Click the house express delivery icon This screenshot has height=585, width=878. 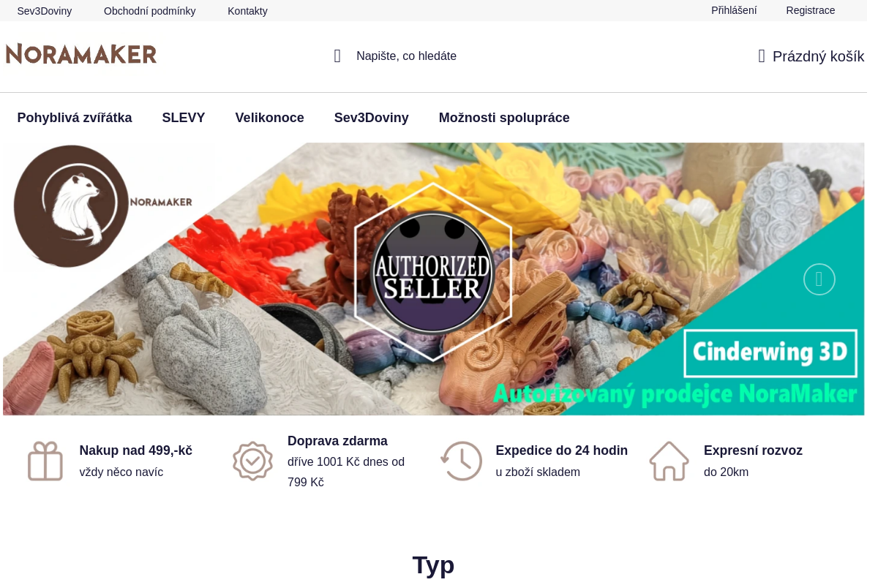click(669, 461)
